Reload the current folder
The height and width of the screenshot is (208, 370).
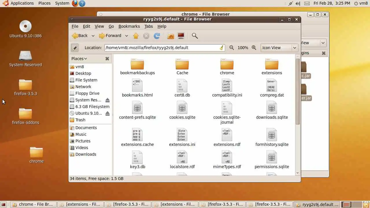click(157, 36)
